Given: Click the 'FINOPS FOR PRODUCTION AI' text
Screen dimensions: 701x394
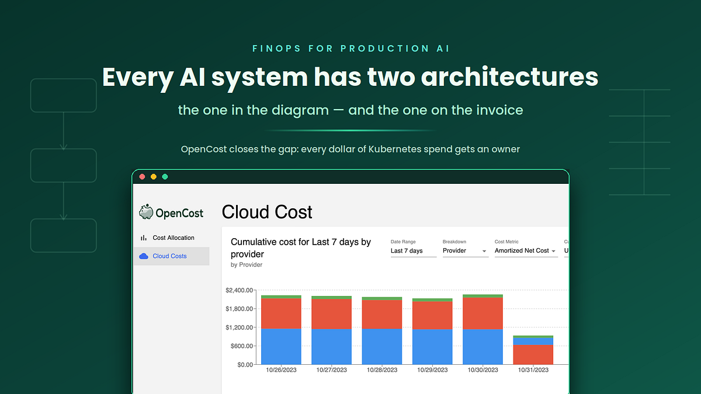Looking at the screenshot, I should point(351,48).
